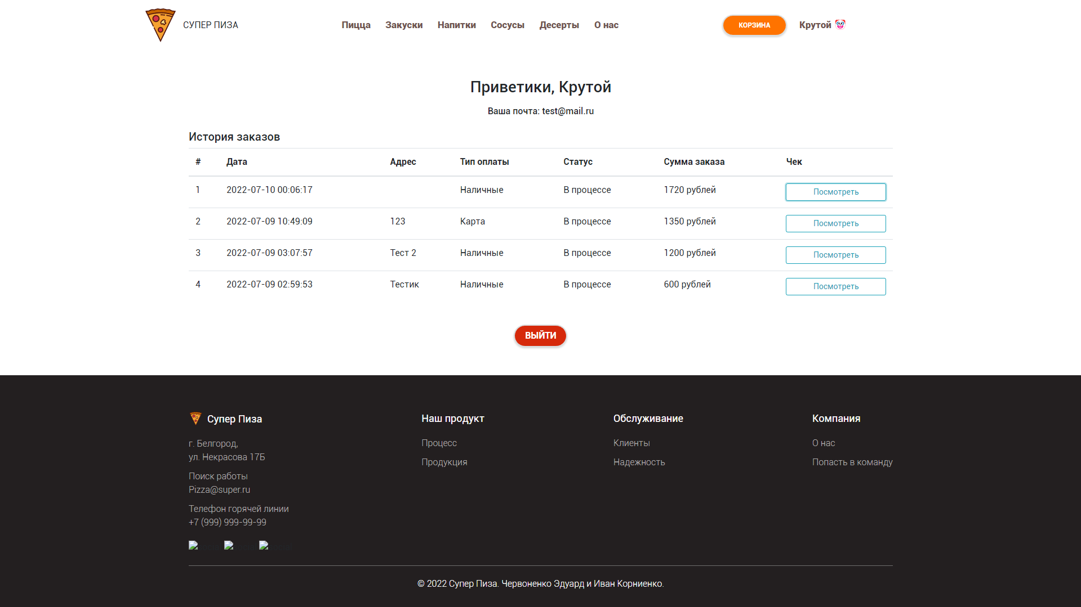Screen dimensions: 1081x607
Task: Open the Продукция footer link
Action: pos(444,462)
